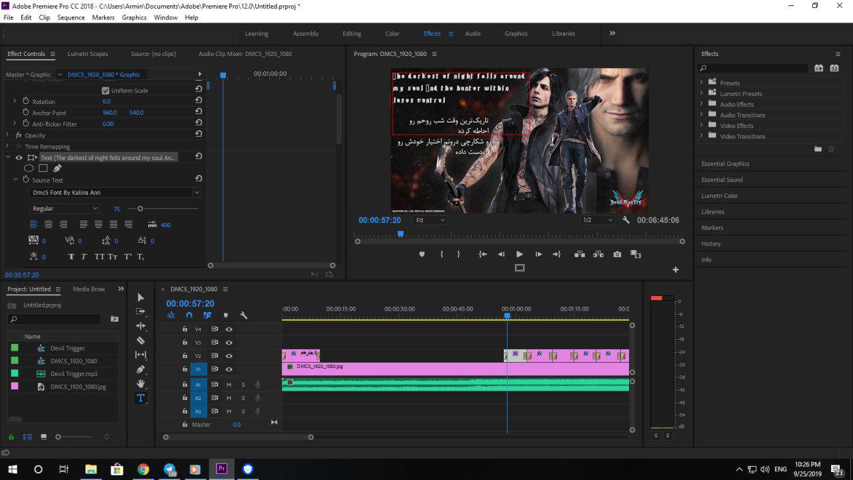Open playback resolution 1/2 dropdown

point(597,220)
